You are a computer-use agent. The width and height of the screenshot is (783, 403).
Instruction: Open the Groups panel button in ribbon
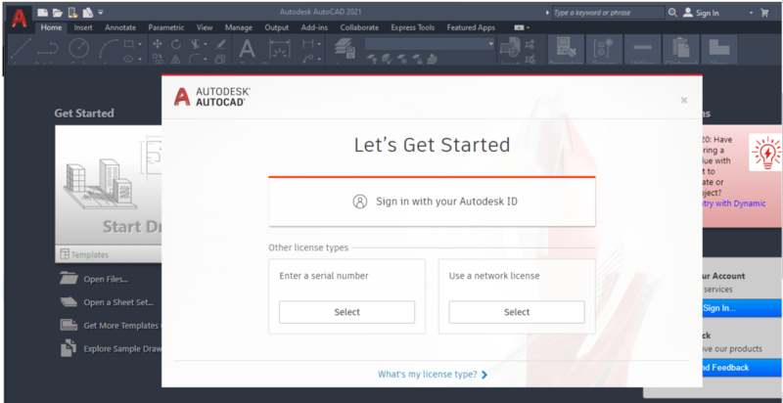click(x=604, y=50)
